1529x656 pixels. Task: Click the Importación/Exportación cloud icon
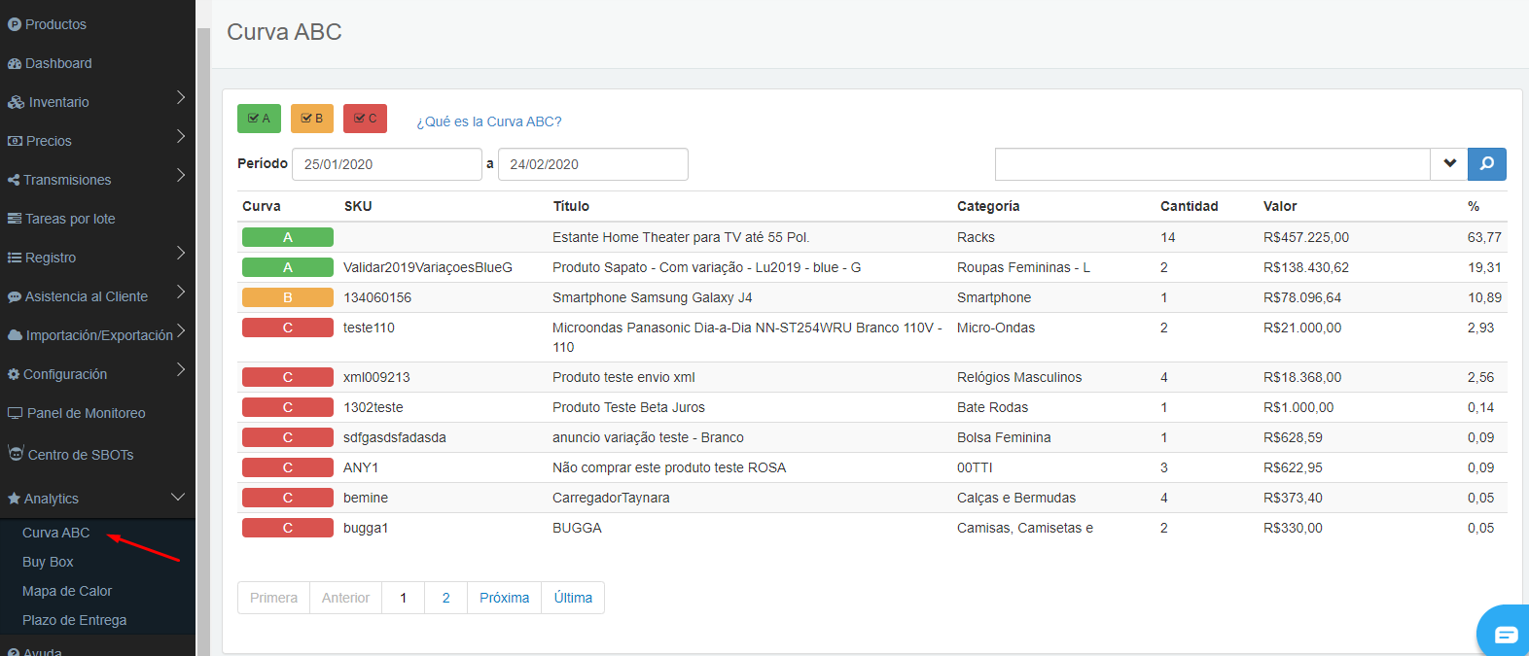point(15,335)
